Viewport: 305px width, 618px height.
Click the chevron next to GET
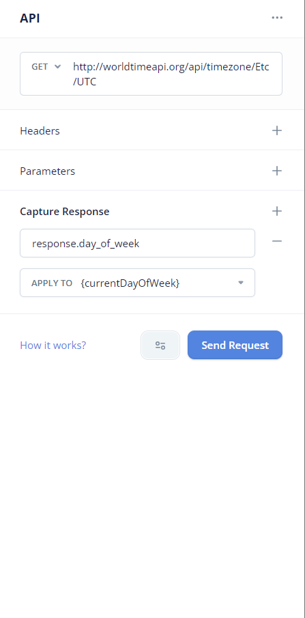[57, 67]
